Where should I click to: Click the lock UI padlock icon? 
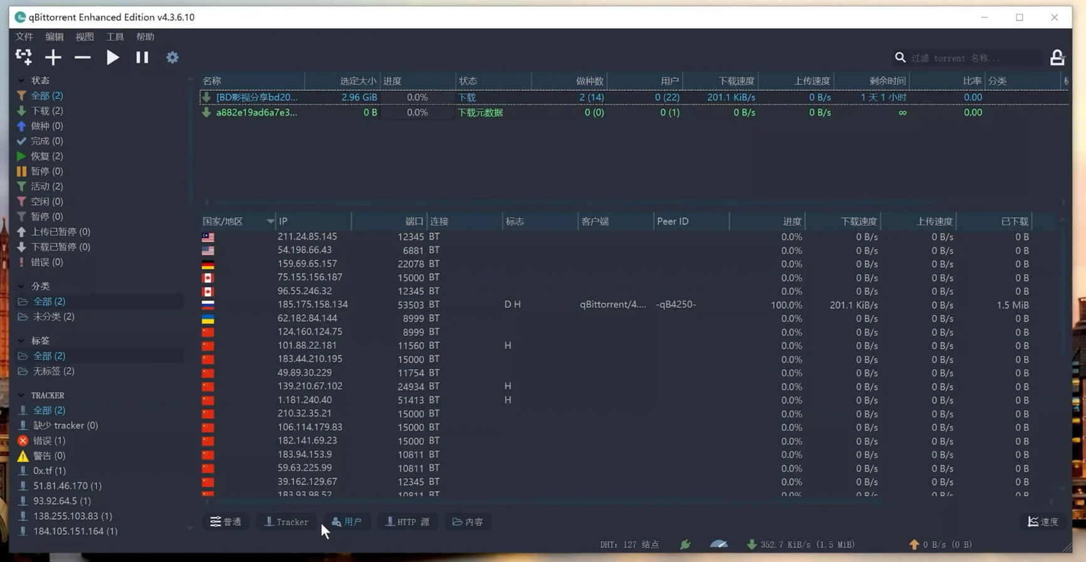(1057, 58)
